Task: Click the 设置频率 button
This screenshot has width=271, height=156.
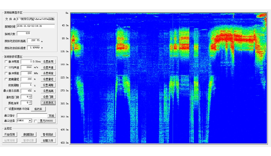Action: 48,73
